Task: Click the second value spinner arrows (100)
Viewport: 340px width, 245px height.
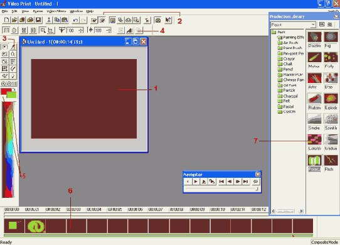Action: [x=109, y=30]
